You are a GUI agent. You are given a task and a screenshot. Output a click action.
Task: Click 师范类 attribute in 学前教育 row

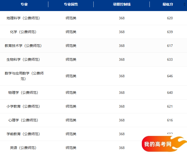click(71, 134)
